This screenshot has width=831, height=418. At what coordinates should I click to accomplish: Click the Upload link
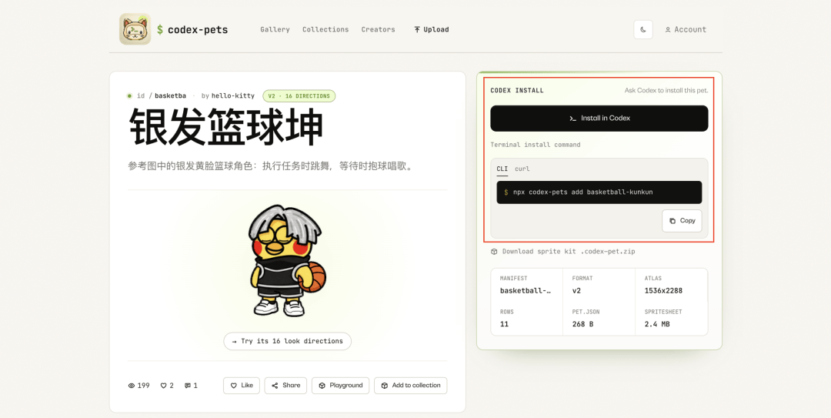[x=432, y=30]
